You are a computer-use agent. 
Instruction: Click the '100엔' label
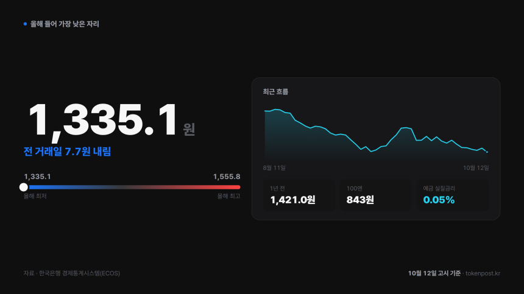(x=355, y=189)
